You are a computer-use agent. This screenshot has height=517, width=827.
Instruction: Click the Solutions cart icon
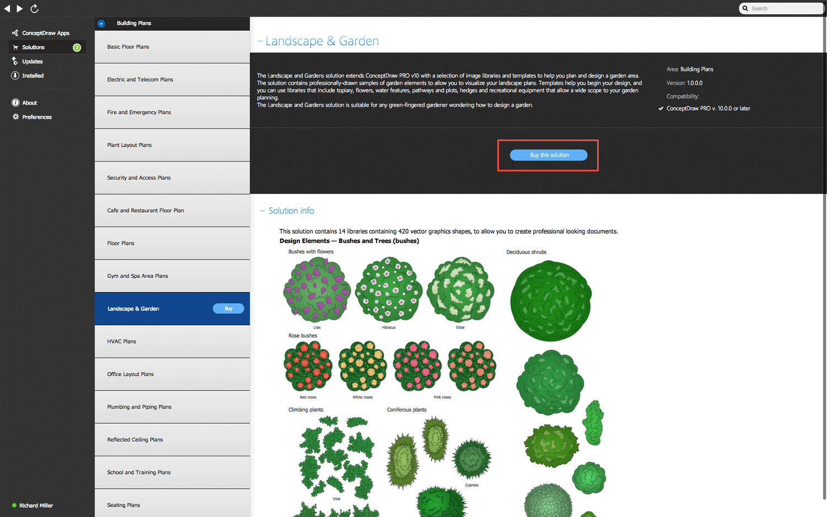coord(15,47)
